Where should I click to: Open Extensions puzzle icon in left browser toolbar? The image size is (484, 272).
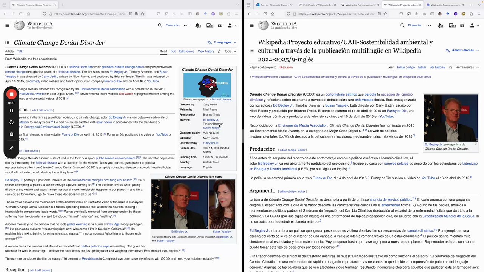[229, 14]
